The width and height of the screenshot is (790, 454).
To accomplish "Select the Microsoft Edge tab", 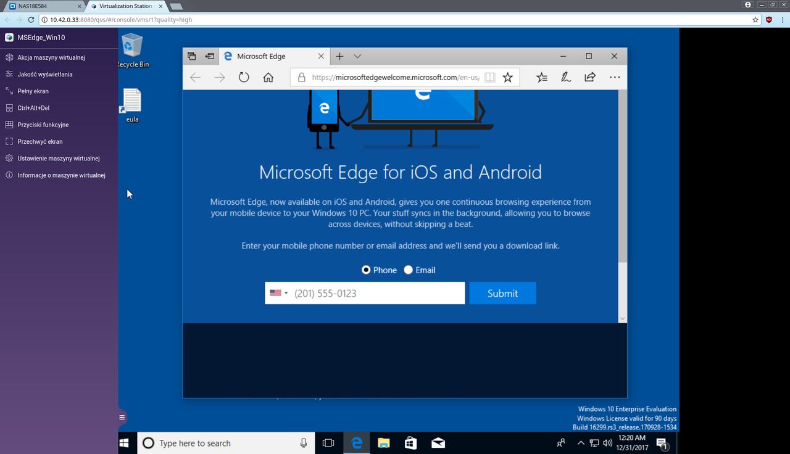I will tap(274, 56).
